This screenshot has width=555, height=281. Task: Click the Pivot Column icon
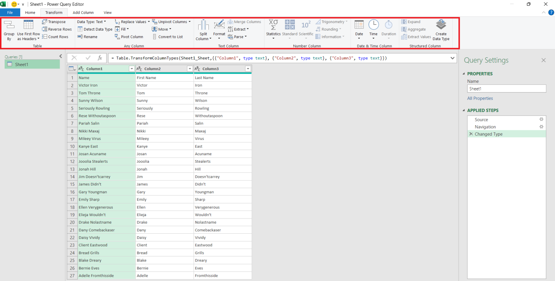pos(117,37)
